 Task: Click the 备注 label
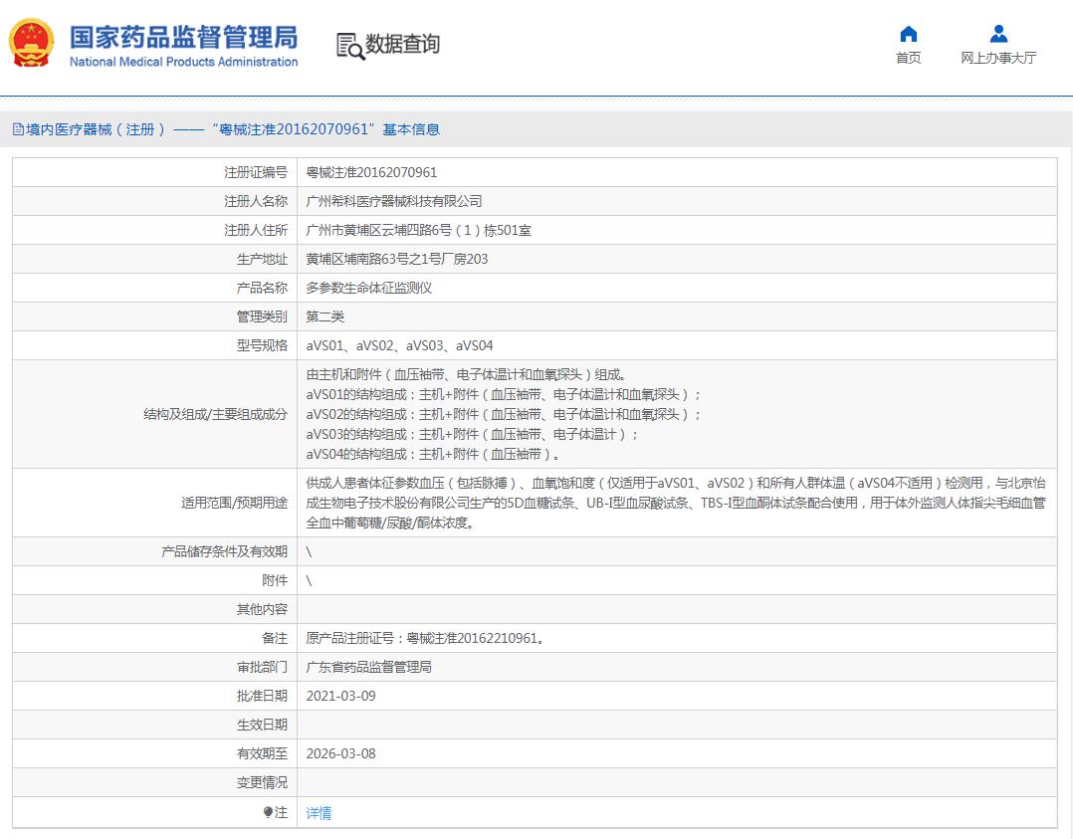click(x=275, y=638)
